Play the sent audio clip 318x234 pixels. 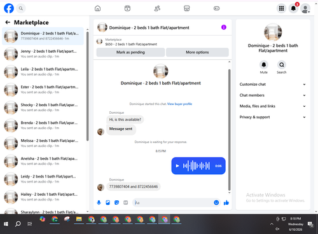click(177, 166)
